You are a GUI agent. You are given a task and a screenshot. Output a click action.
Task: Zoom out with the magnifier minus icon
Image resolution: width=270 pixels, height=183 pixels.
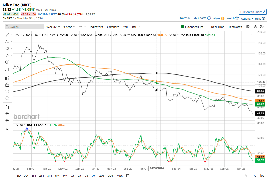(7, 121)
